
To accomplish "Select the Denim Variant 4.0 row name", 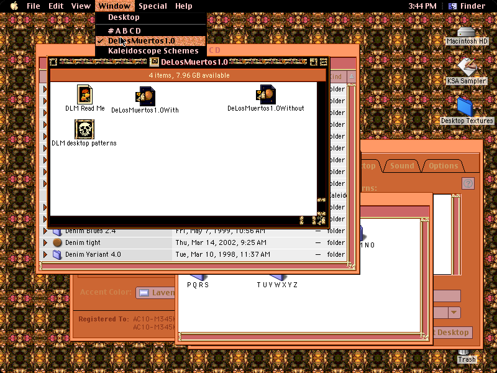I will 93,254.
